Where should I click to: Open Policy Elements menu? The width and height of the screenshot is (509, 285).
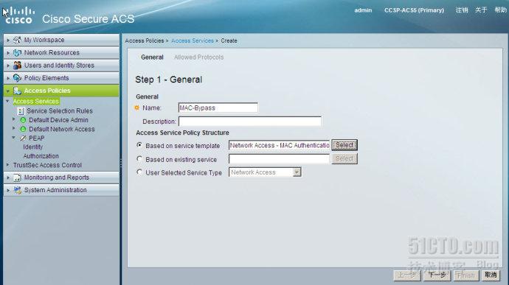click(x=61, y=78)
